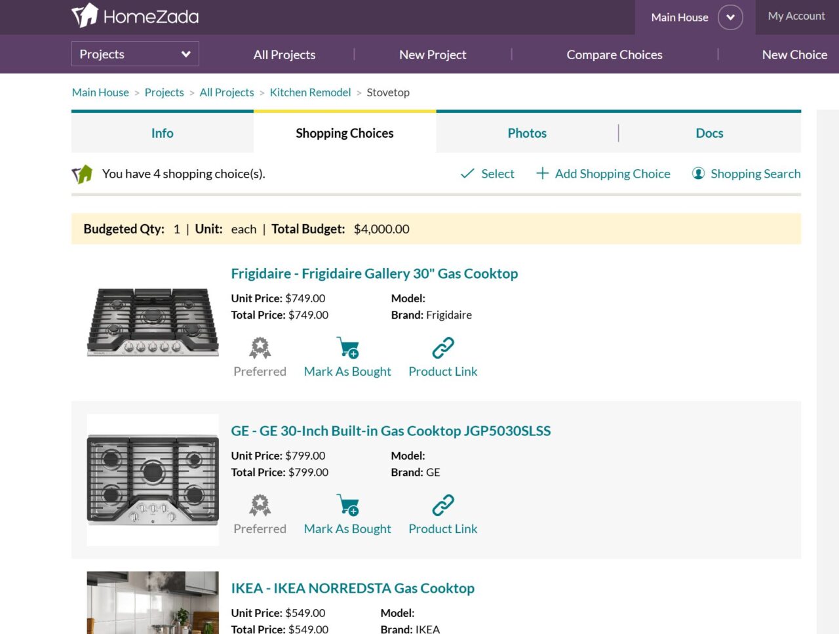Open the Main House dropdown chevron

730,17
